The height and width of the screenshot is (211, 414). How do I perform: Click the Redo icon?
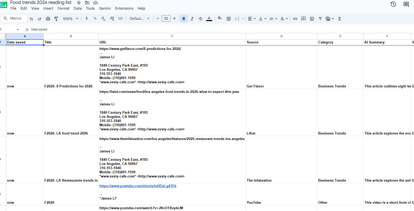40,19
